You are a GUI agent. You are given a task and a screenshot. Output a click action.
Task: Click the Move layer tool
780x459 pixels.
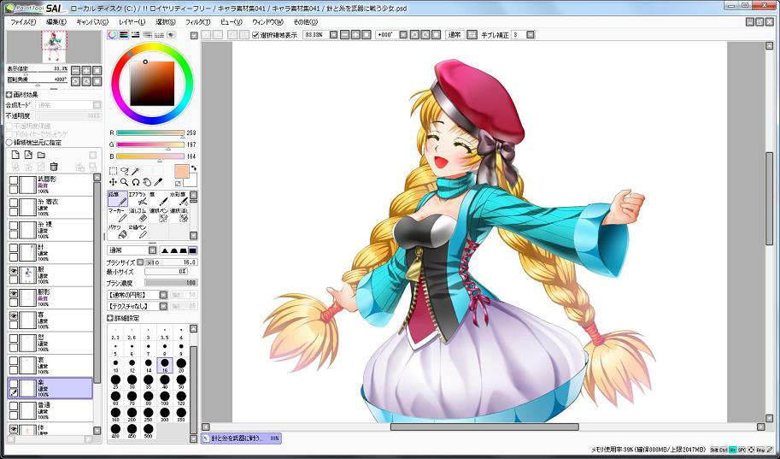click(113, 182)
